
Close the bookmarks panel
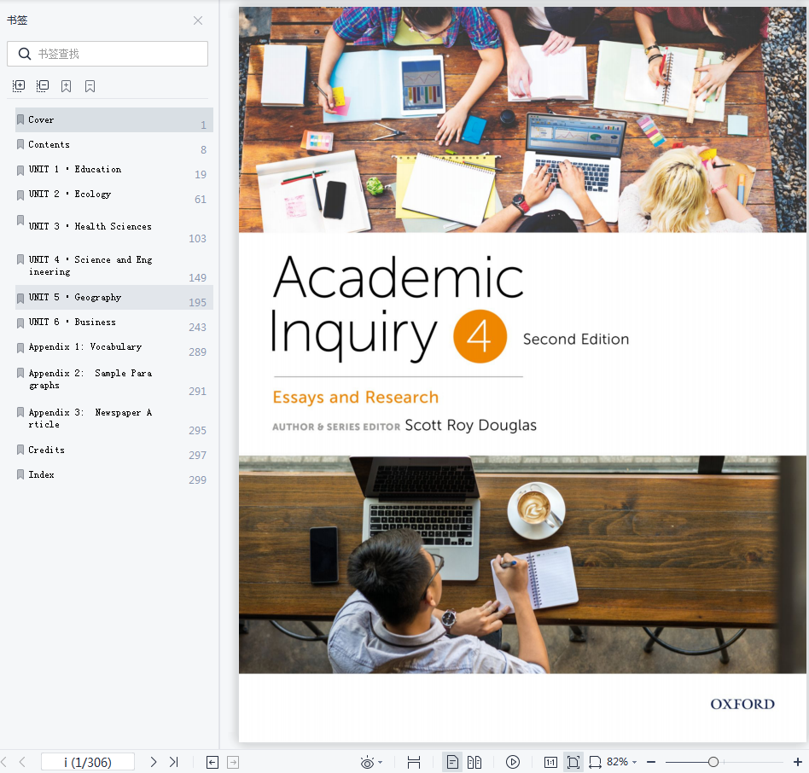pyautogui.click(x=198, y=20)
